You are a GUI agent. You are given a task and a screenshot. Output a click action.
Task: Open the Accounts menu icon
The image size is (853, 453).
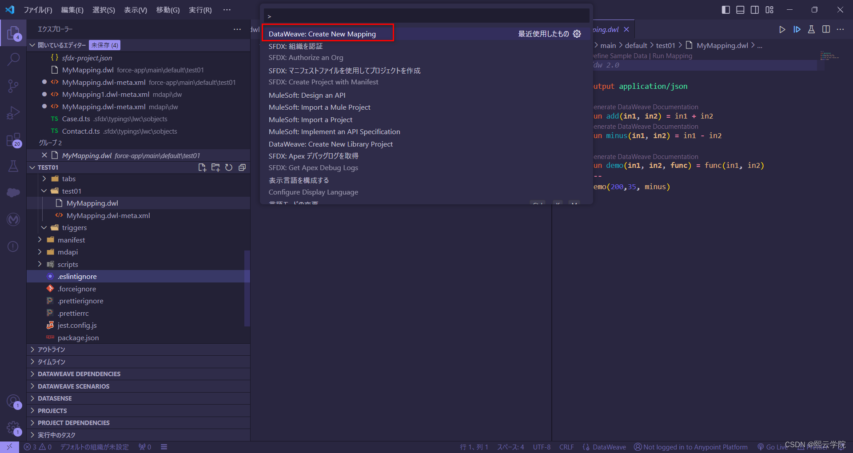(13, 401)
